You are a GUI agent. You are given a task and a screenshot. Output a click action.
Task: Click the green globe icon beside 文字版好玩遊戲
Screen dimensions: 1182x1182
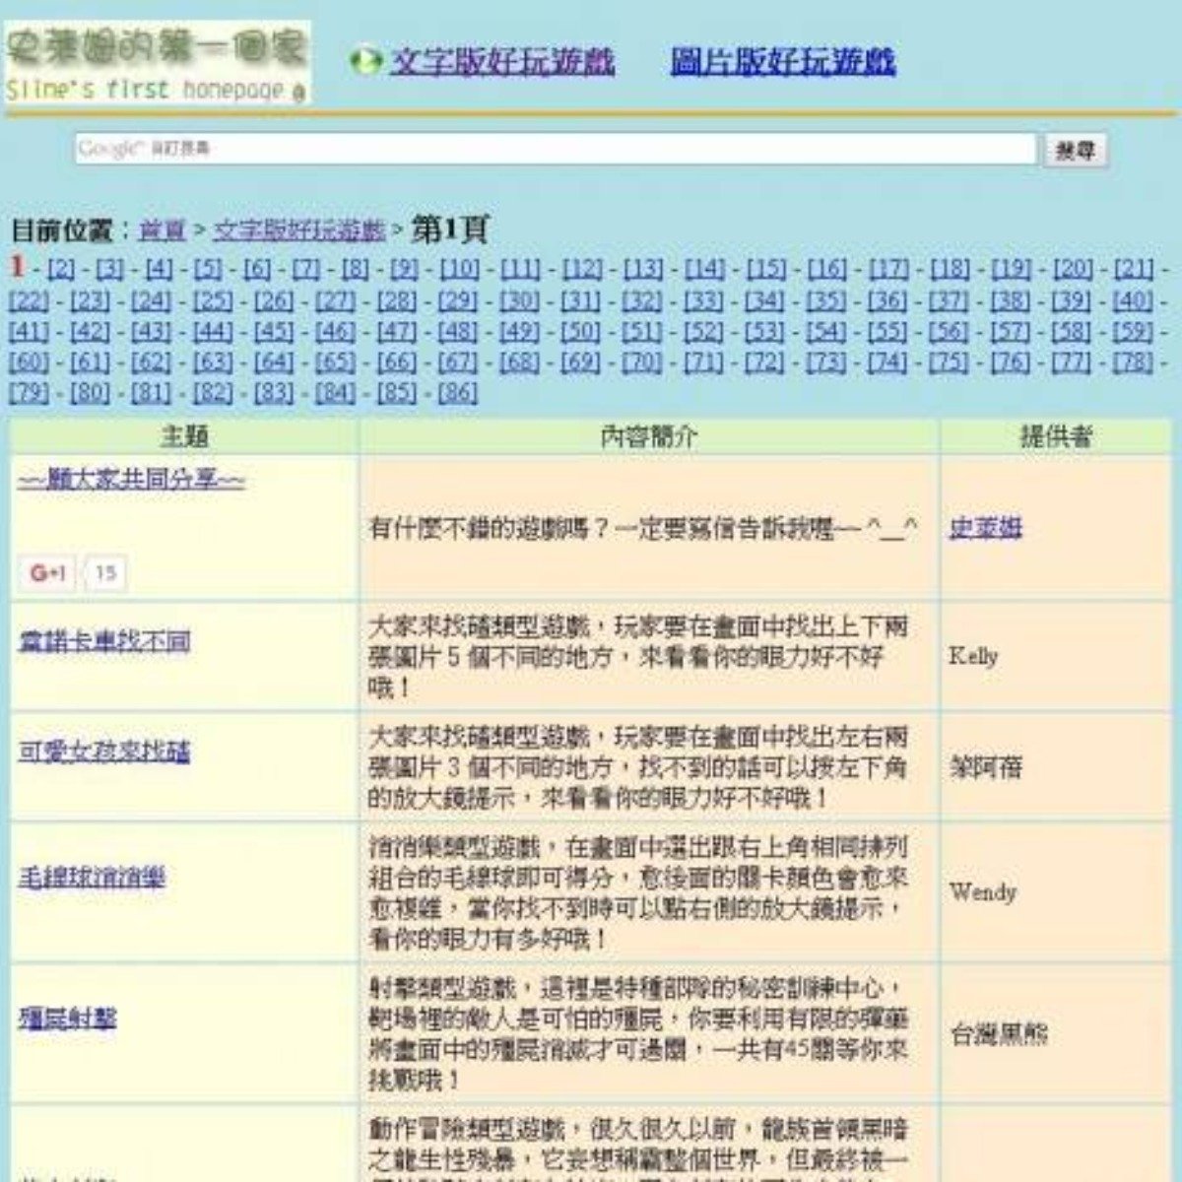click(x=366, y=62)
